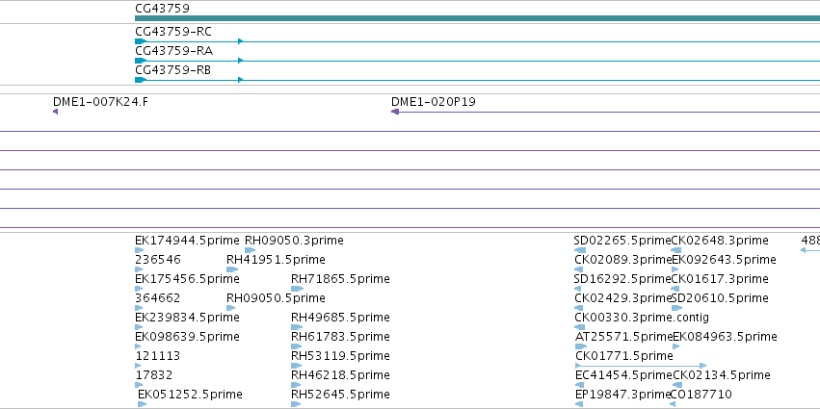Viewport: 820px width, 409px height.
Task: Click the CK01771.5prime long arrow feature
Action: point(641,366)
